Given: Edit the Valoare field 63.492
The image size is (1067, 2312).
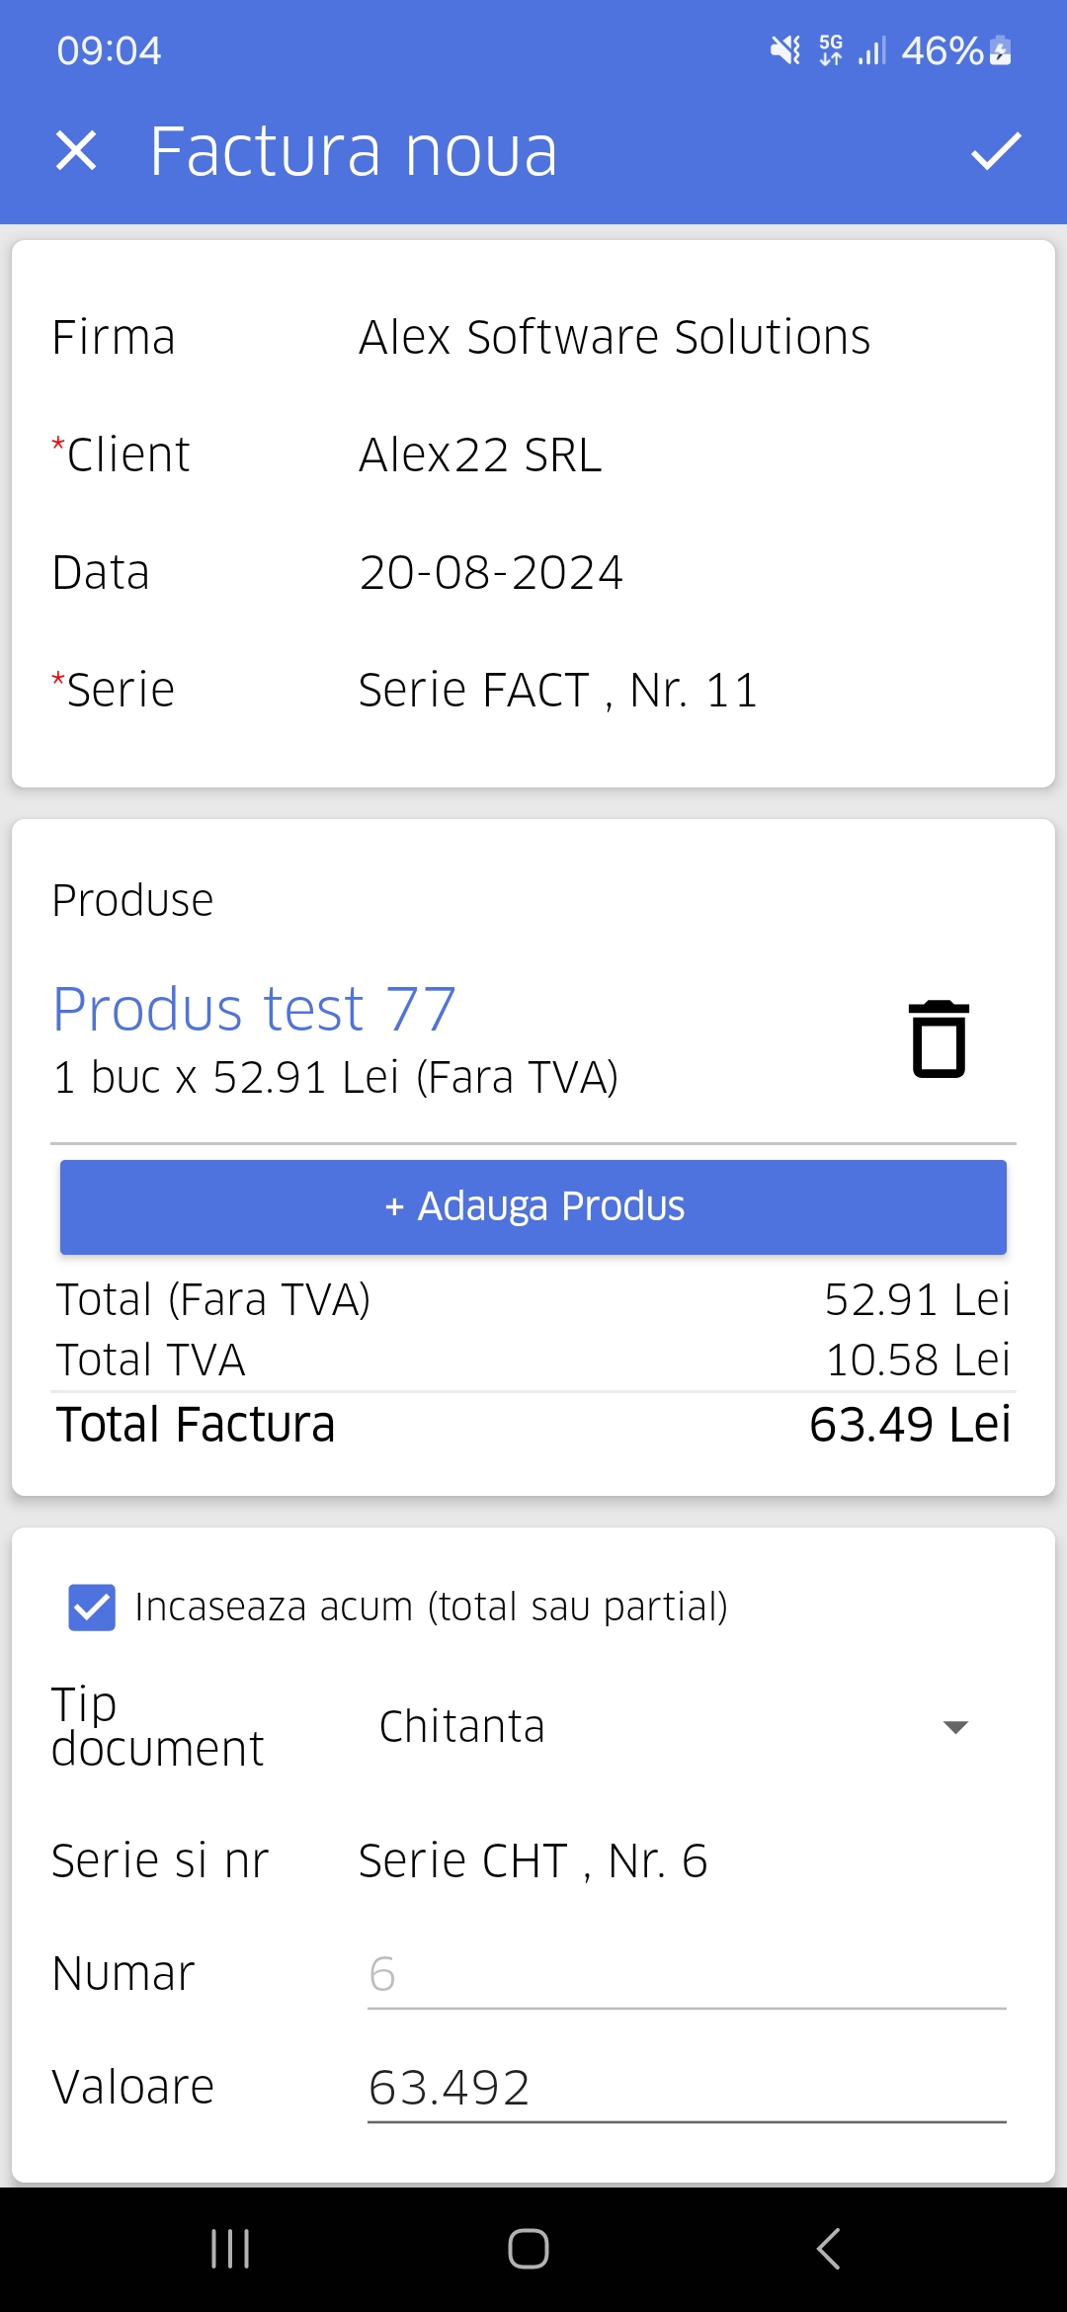Looking at the screenshot, I should click(x=686, y=2089).
